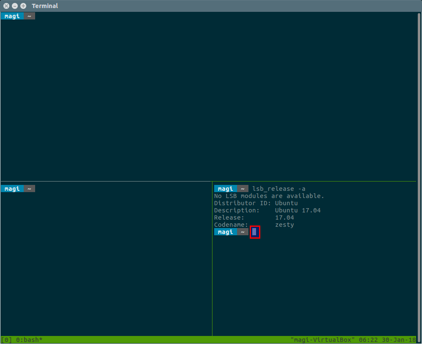422x344 pixels.
Task: Click the magi prompt in bottom-left pane
Action: pos(12,189)
